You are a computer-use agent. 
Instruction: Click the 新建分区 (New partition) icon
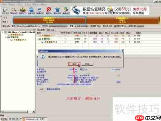coord(40,11)
